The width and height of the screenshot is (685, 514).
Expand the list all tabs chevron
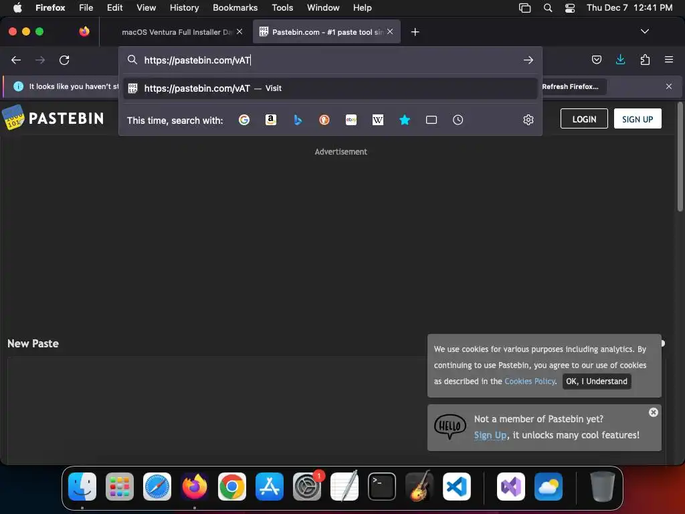pyautogui.click(x=644, y=31)
